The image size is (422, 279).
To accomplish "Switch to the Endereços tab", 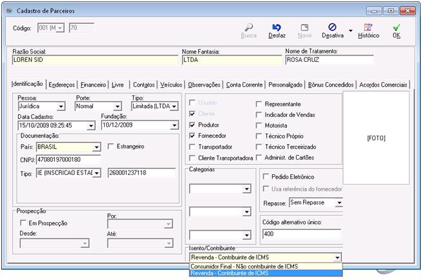I will point(61,85).
